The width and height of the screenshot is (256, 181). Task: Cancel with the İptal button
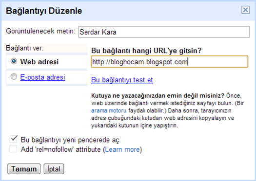[x=54, y=169]
